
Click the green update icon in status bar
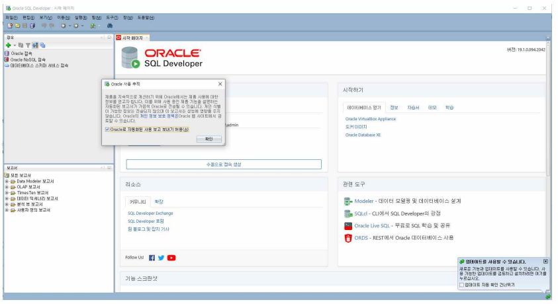[548, 296]
